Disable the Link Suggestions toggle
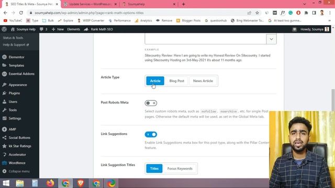 point(151,135)
